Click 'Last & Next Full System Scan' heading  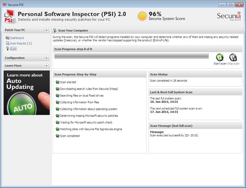(x=171, y=92)
